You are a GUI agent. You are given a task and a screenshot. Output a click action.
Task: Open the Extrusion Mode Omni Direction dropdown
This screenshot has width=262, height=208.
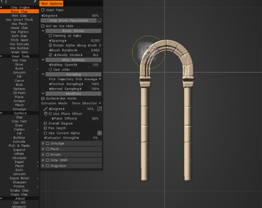(86, 103)
